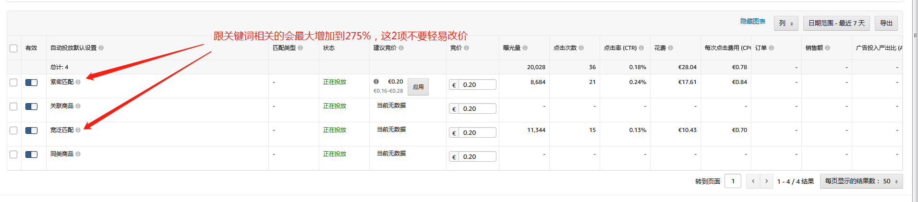This screenshot has width=918, height=202.
Task: Click info icon next to 曝光量 header
Action: (x=525, y=48)
